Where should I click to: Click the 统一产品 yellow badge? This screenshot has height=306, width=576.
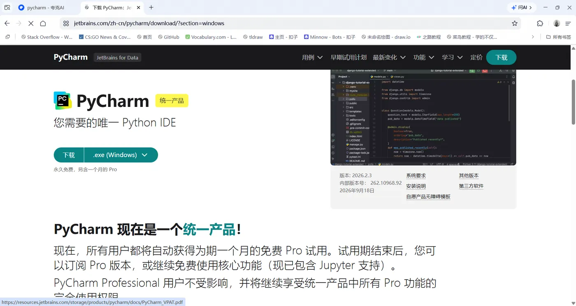pos(172,101)
